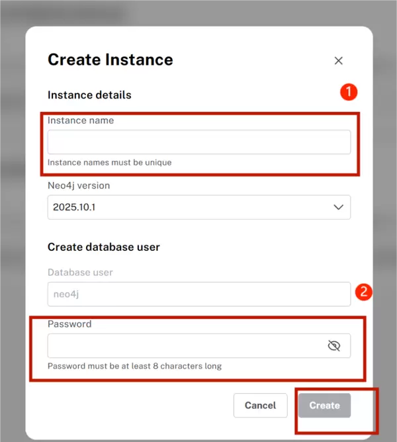Click the red step 2 badge
The width and height of the screenshot is (397, 442).
(364, 291)
